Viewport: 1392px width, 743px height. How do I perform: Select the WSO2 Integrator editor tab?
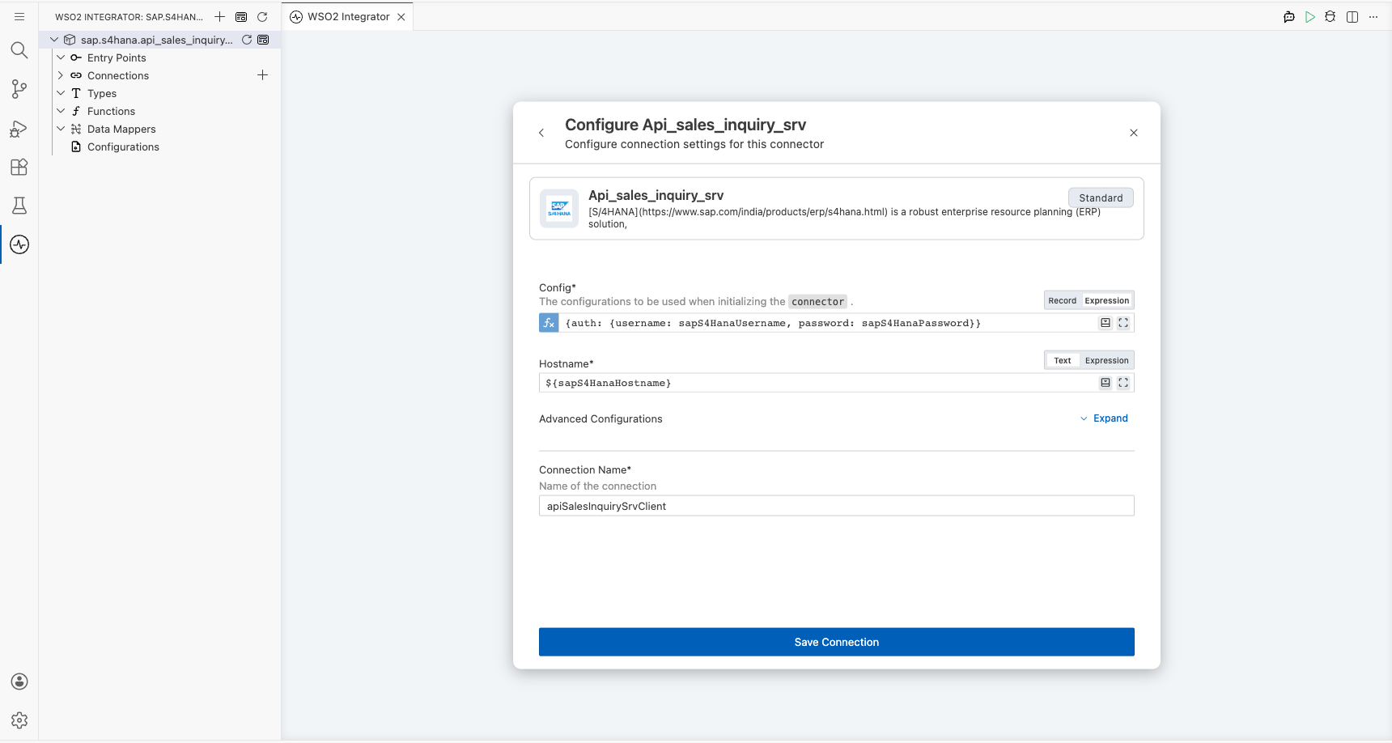348,17
